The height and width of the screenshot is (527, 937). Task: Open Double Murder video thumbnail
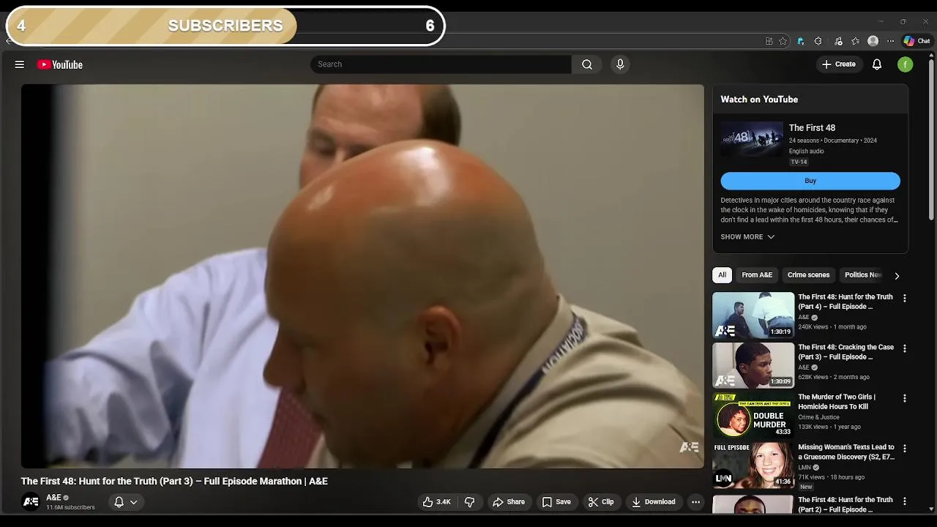(x=753, y=414)
